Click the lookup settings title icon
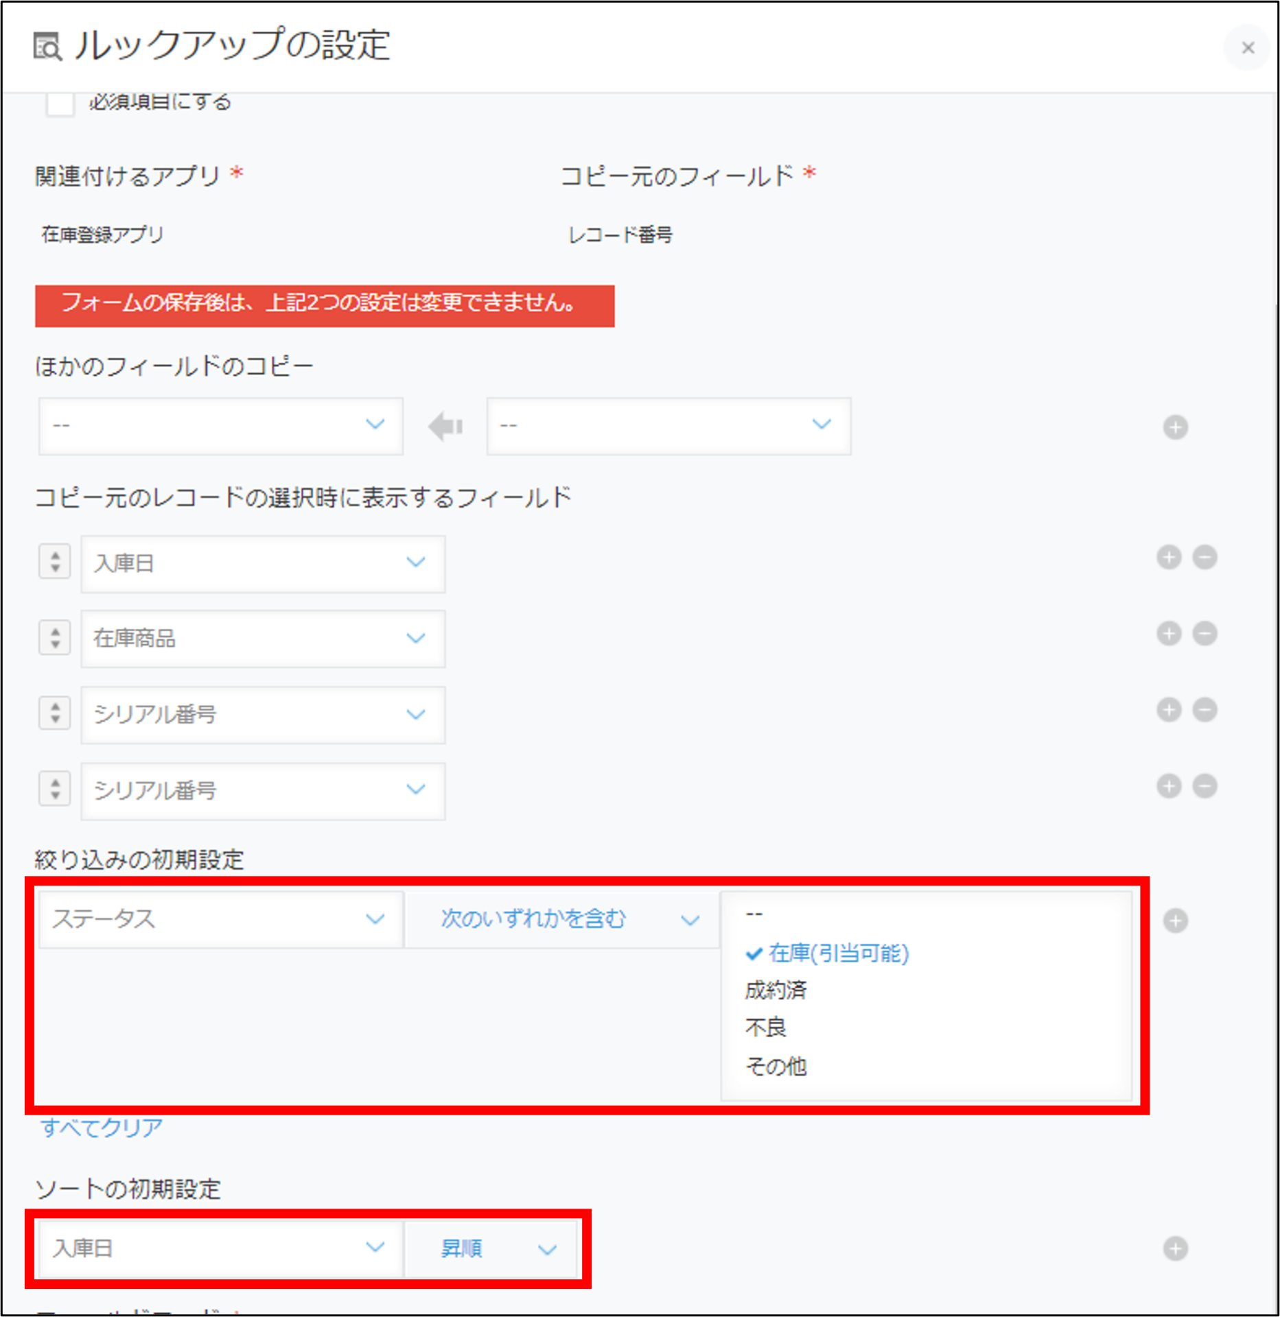 pyautogui.click(x=47, y=47)
